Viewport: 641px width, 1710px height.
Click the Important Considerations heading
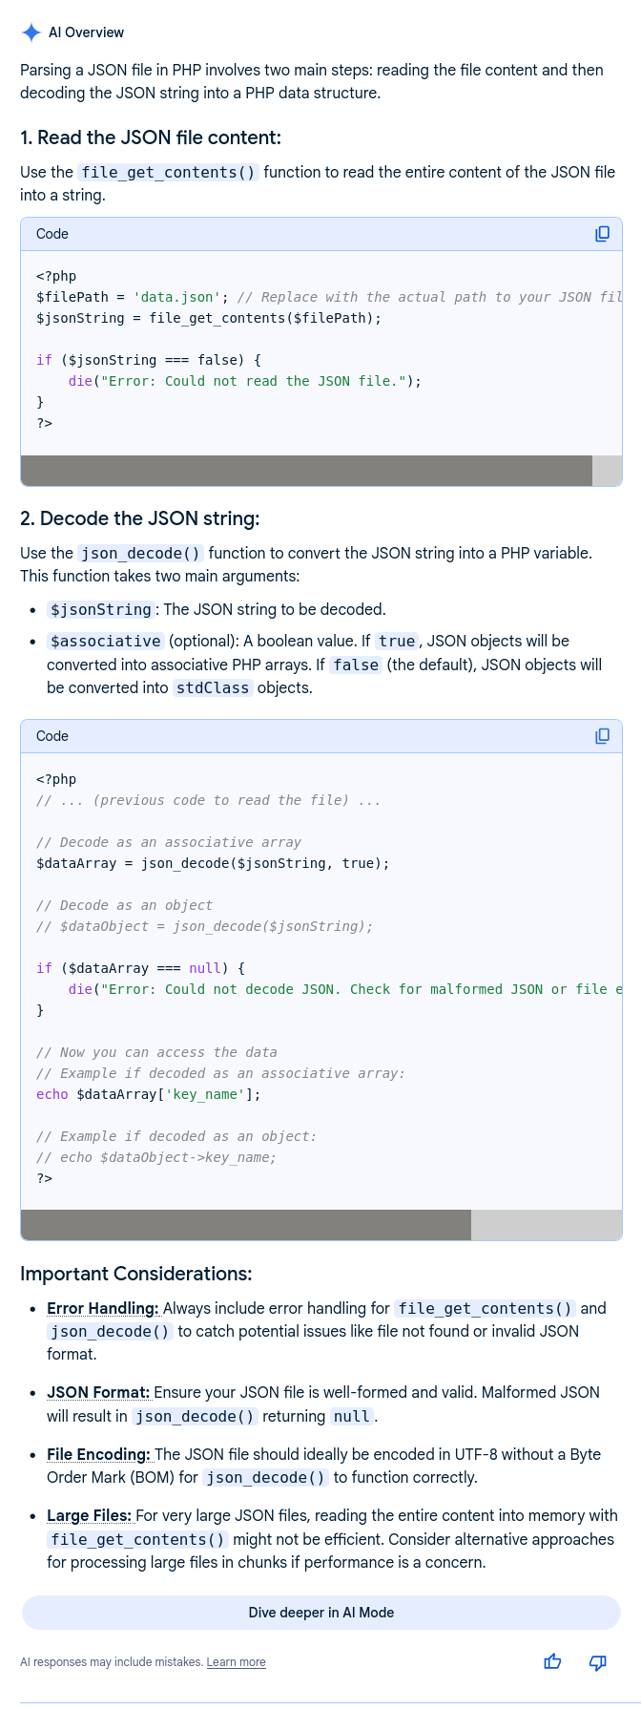(136, 1274)
